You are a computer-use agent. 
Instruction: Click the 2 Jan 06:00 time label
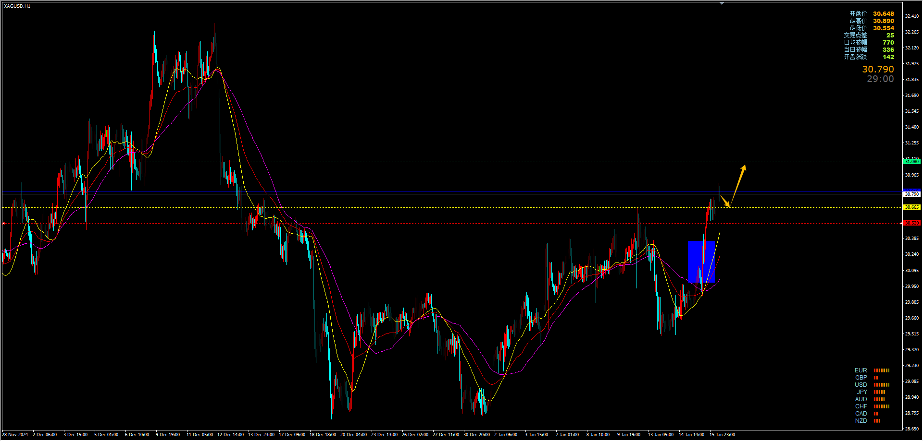pyautogui.click(x=506, y=435)
